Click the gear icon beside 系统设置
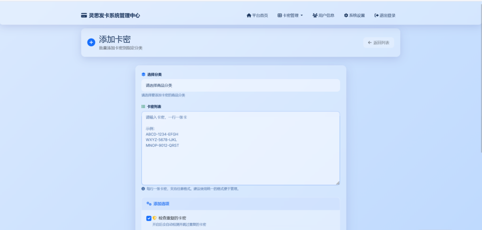Screen dimensions: 482x230 [x=346, y=16]
